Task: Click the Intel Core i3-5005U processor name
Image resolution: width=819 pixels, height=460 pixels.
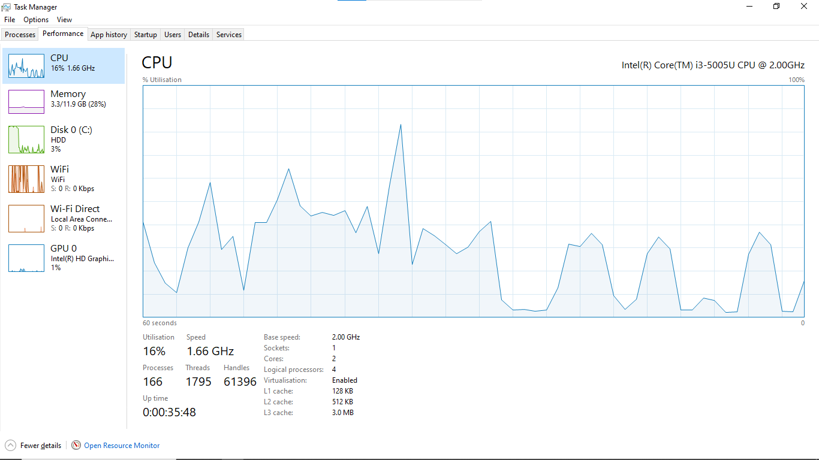Action: [x=713, y=65]
